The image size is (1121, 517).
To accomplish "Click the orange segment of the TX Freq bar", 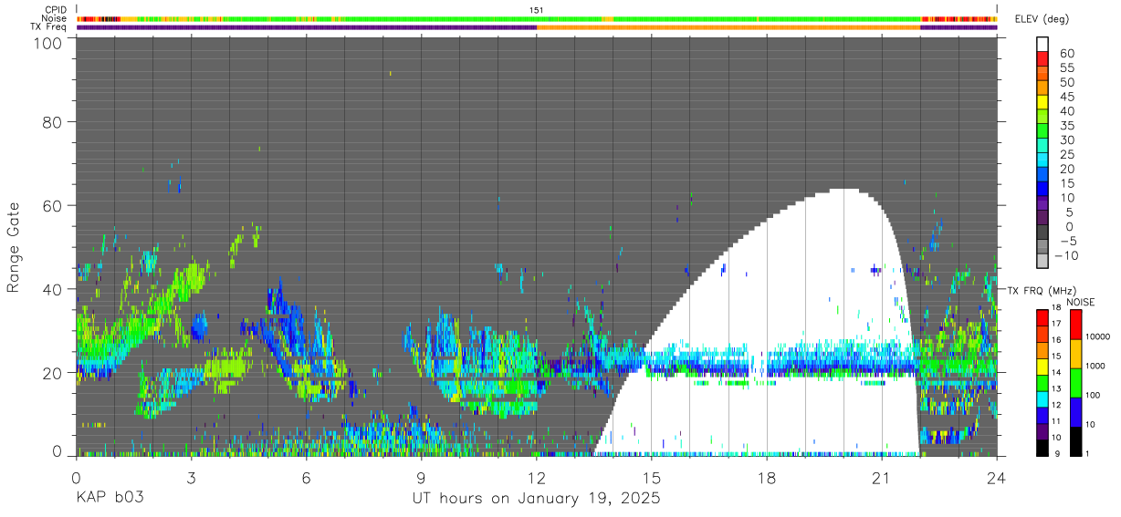I will (728, 27).
